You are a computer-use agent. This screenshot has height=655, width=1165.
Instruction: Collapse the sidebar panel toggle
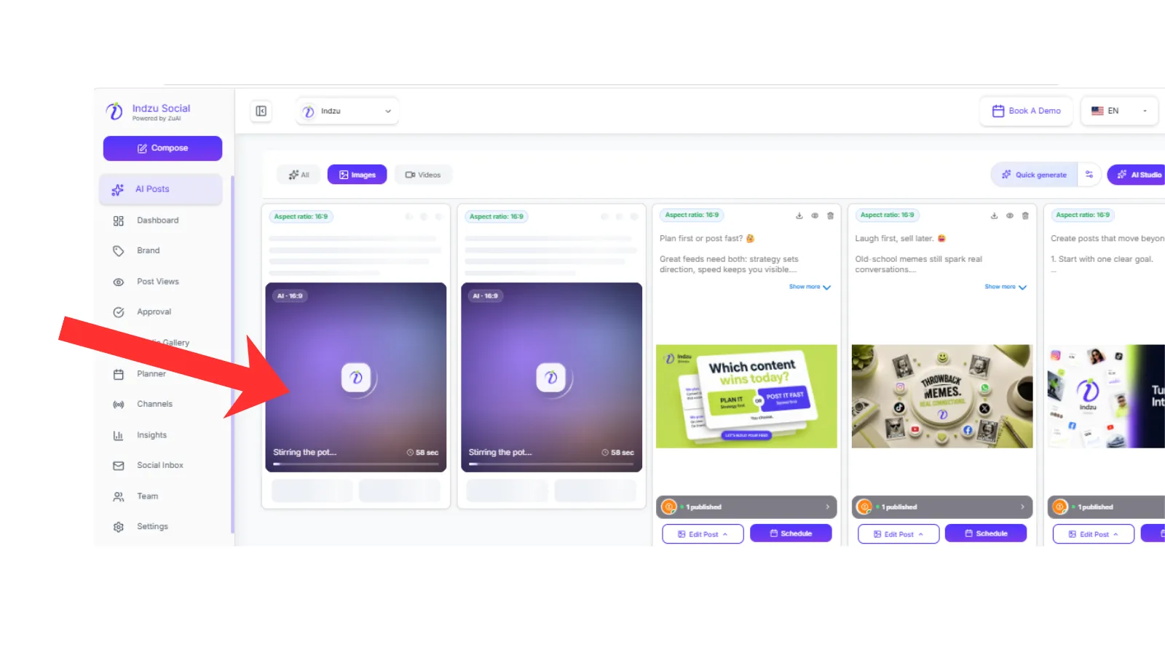pos(261,111)
